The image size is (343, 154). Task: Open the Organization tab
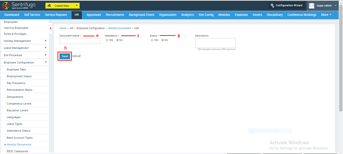(x=168, y=15)
